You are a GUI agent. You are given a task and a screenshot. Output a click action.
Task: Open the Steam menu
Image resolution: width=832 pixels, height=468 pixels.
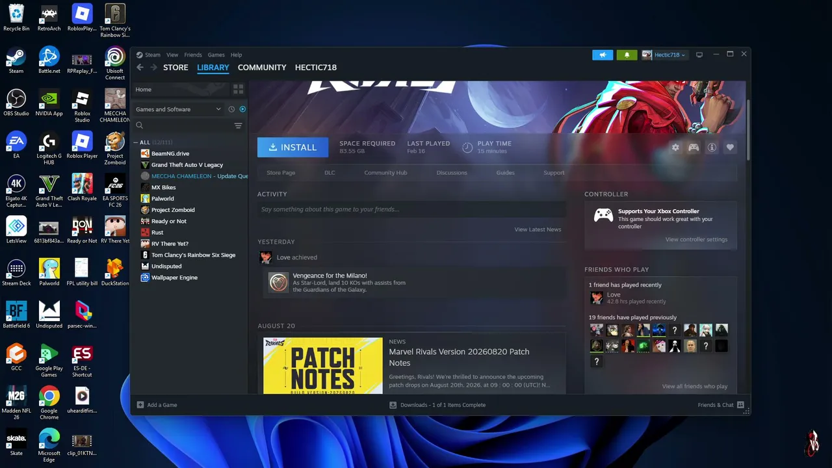click(152, 55)
